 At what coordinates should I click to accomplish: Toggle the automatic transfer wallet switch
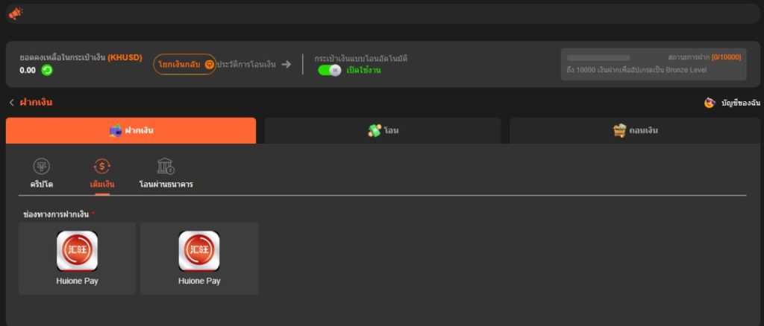[329, 70]
